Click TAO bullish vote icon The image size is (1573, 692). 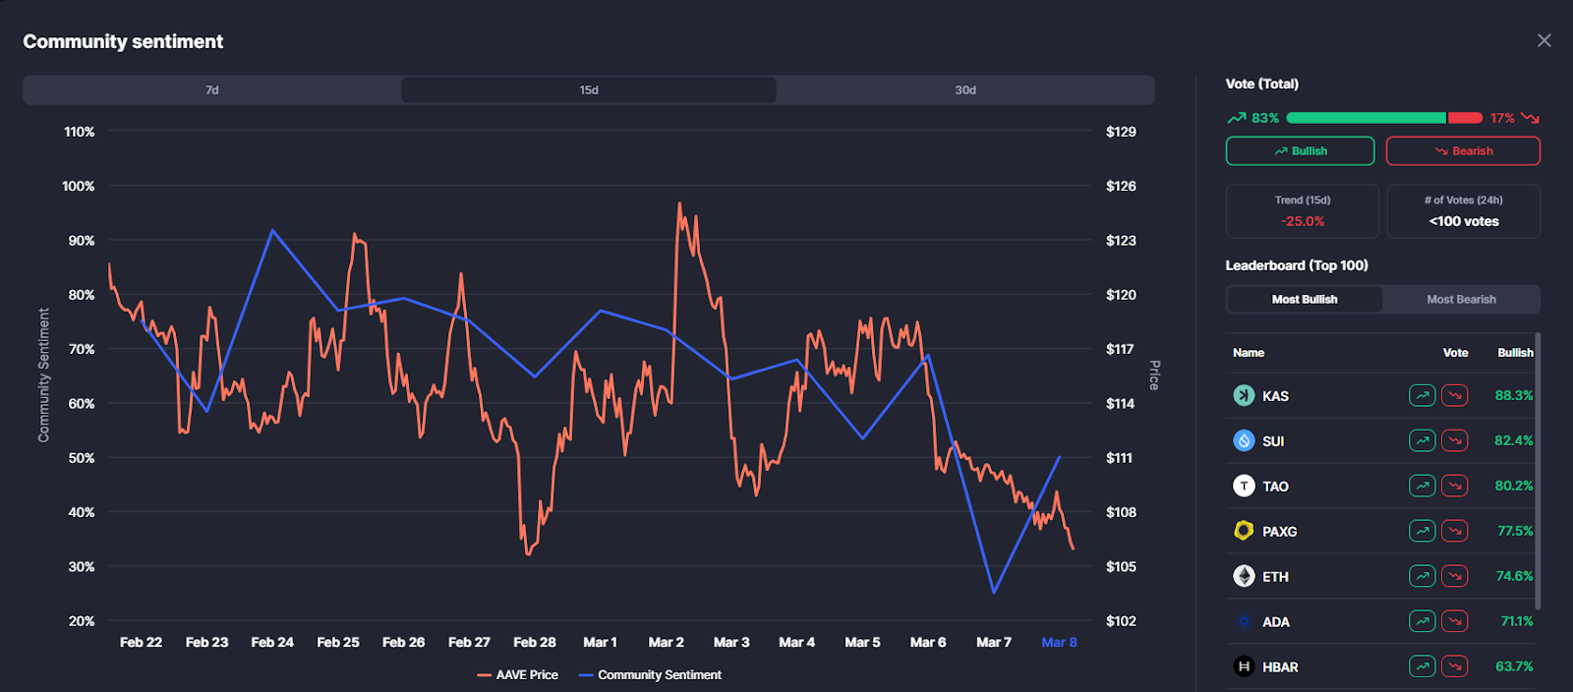point(1422,486)
